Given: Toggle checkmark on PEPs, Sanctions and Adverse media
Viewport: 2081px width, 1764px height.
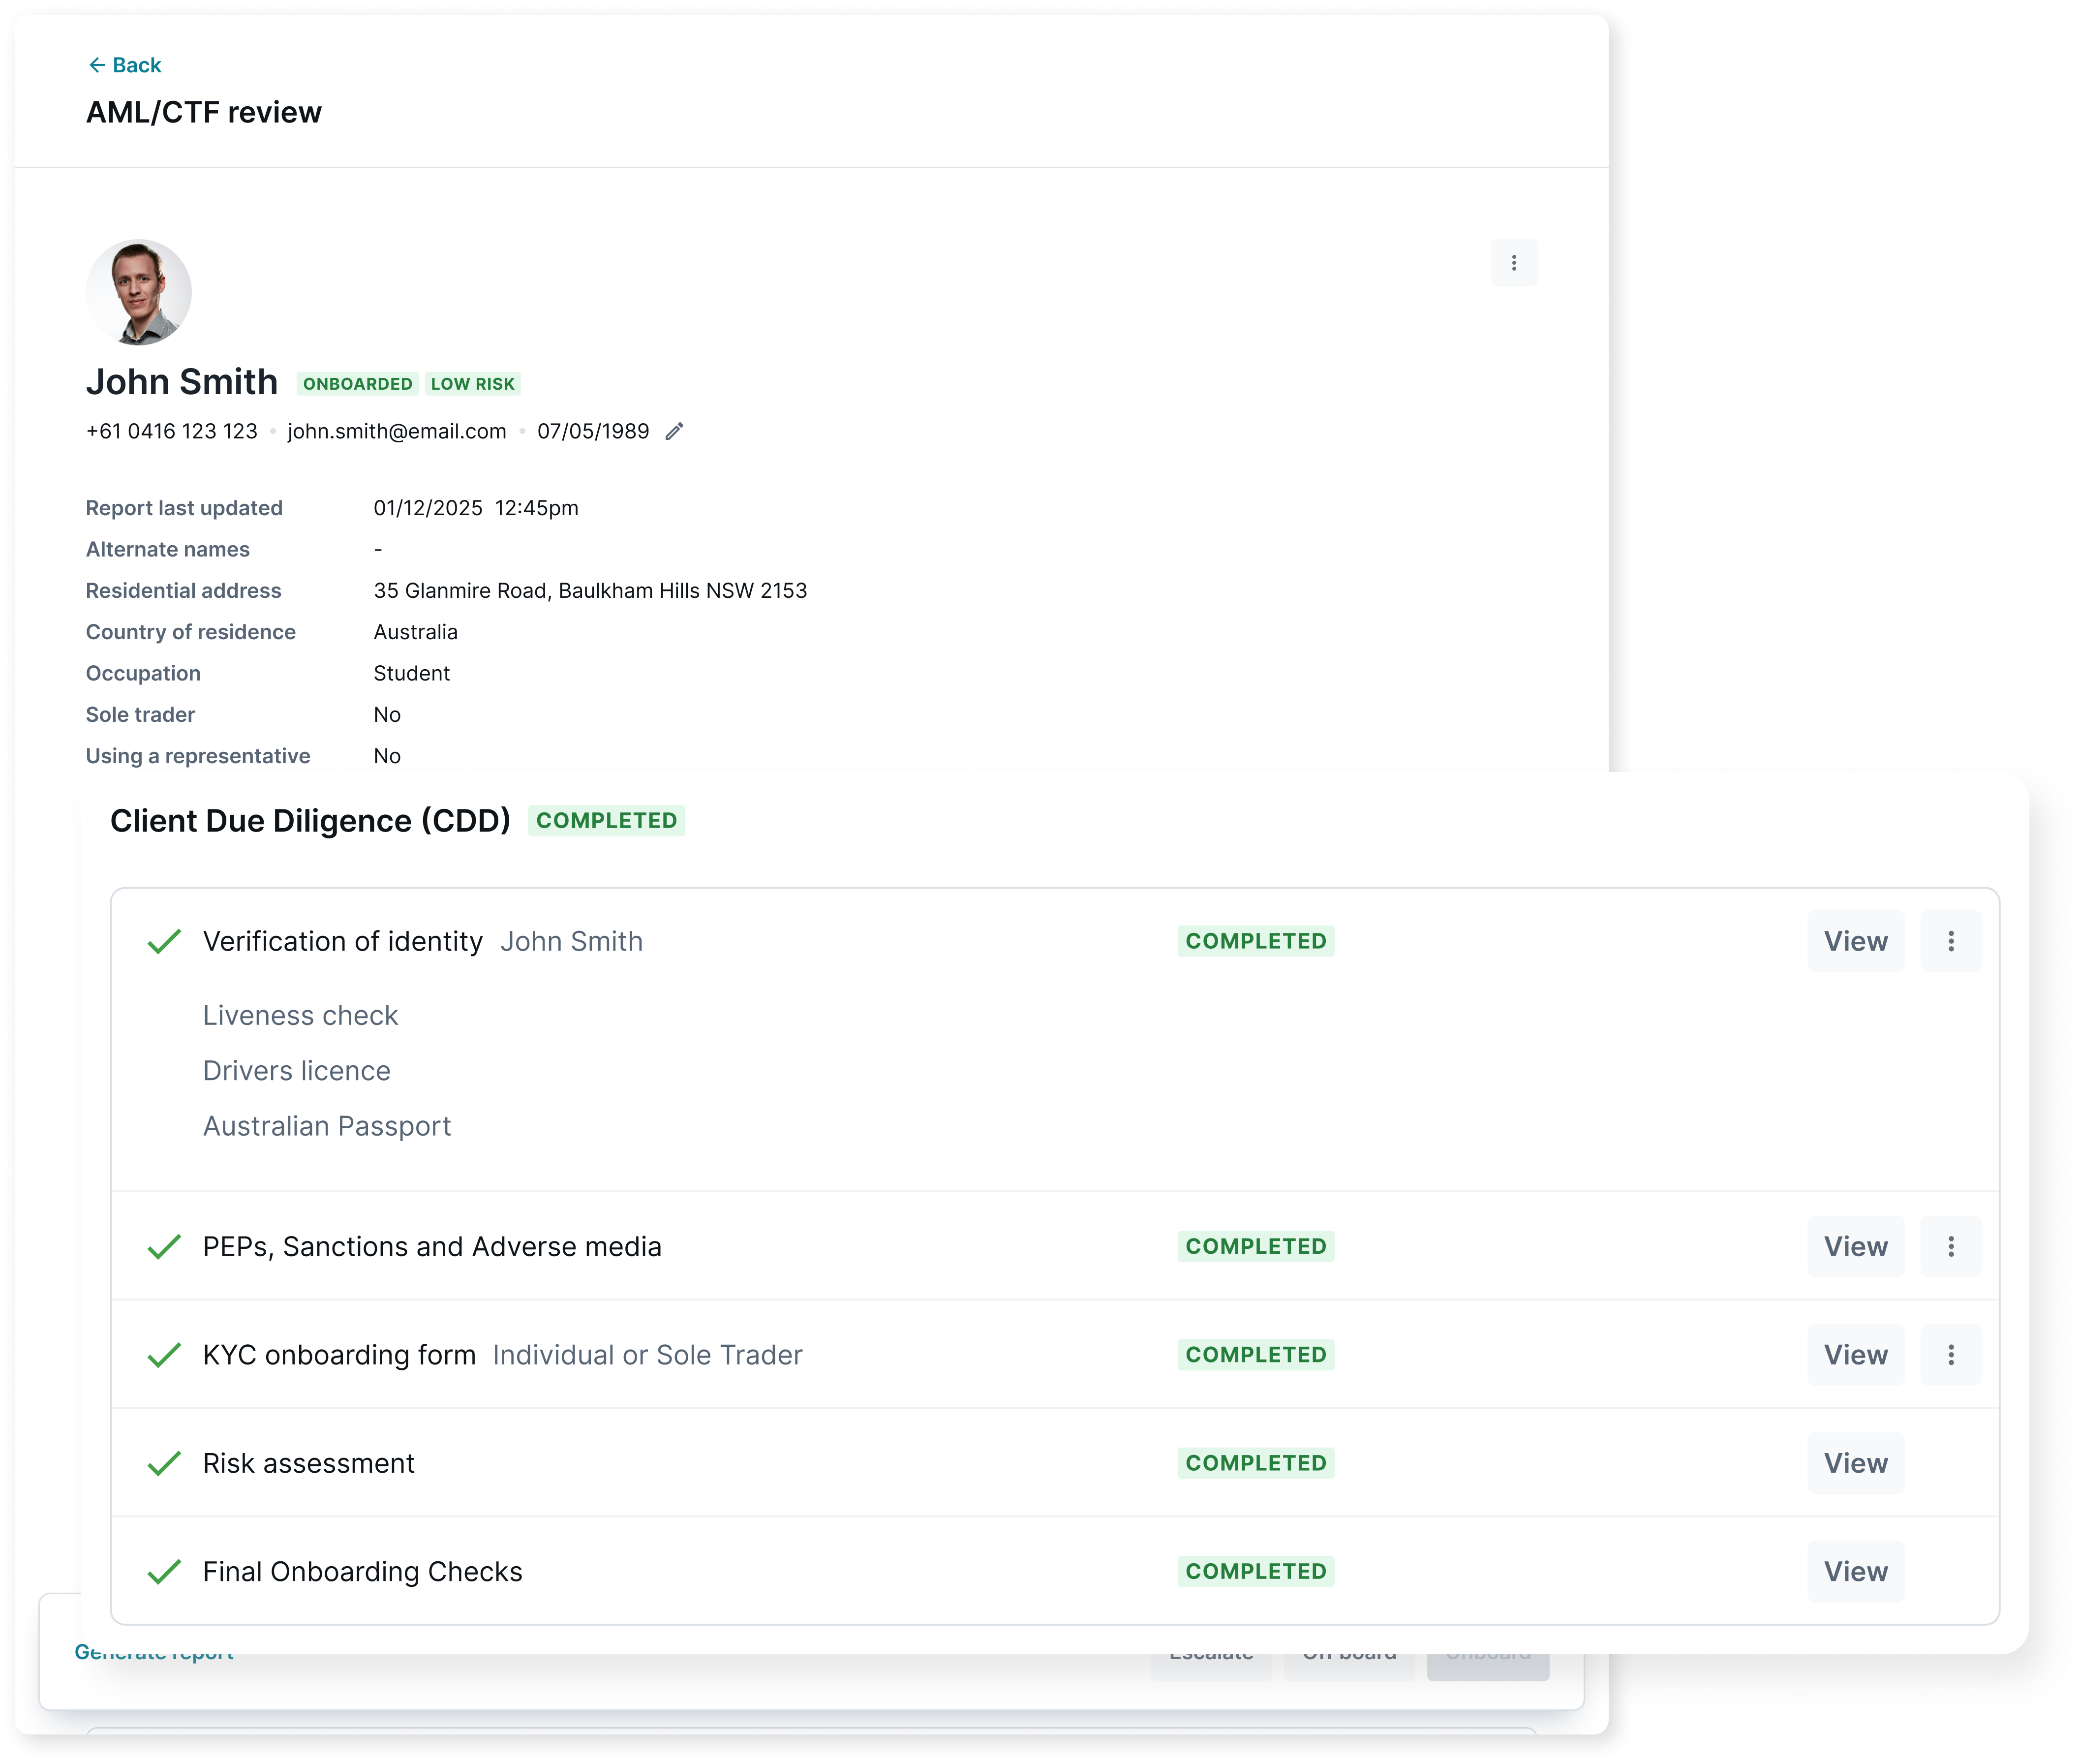Looking at the screenshot, I should click(x=164, y=1246).
